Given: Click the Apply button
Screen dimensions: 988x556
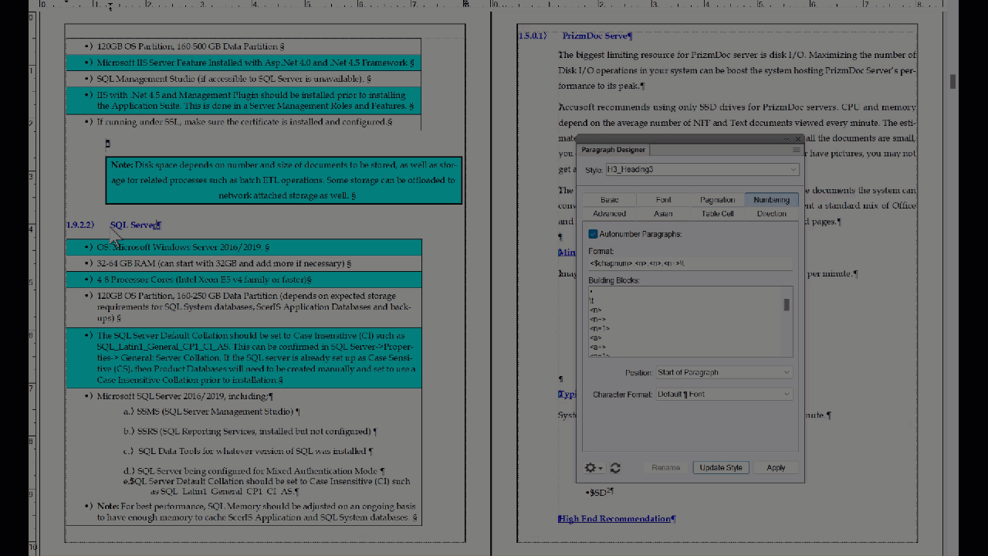Looking at the screenshot, I should pos(776,468).
